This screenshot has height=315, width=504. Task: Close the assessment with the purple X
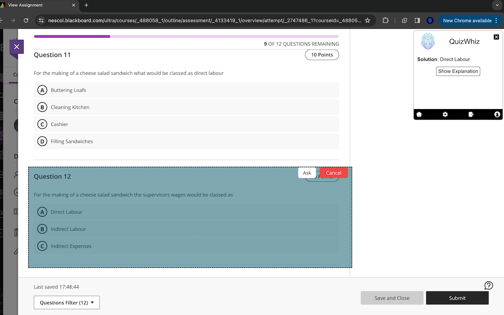coord(17,47)
